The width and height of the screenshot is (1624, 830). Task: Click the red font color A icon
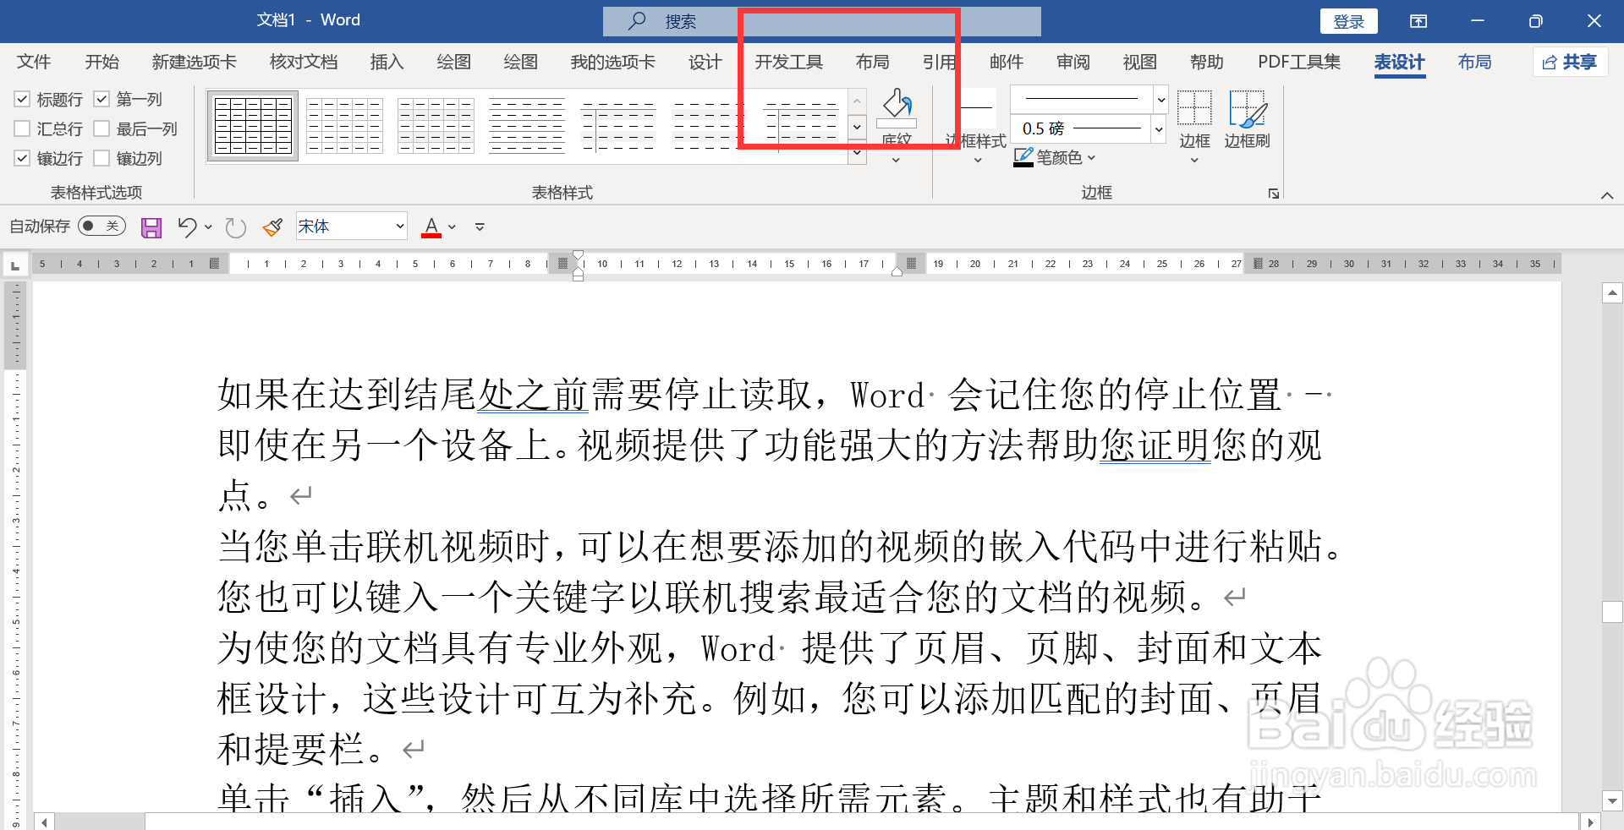pyautogui.click(x=431, y=227)
